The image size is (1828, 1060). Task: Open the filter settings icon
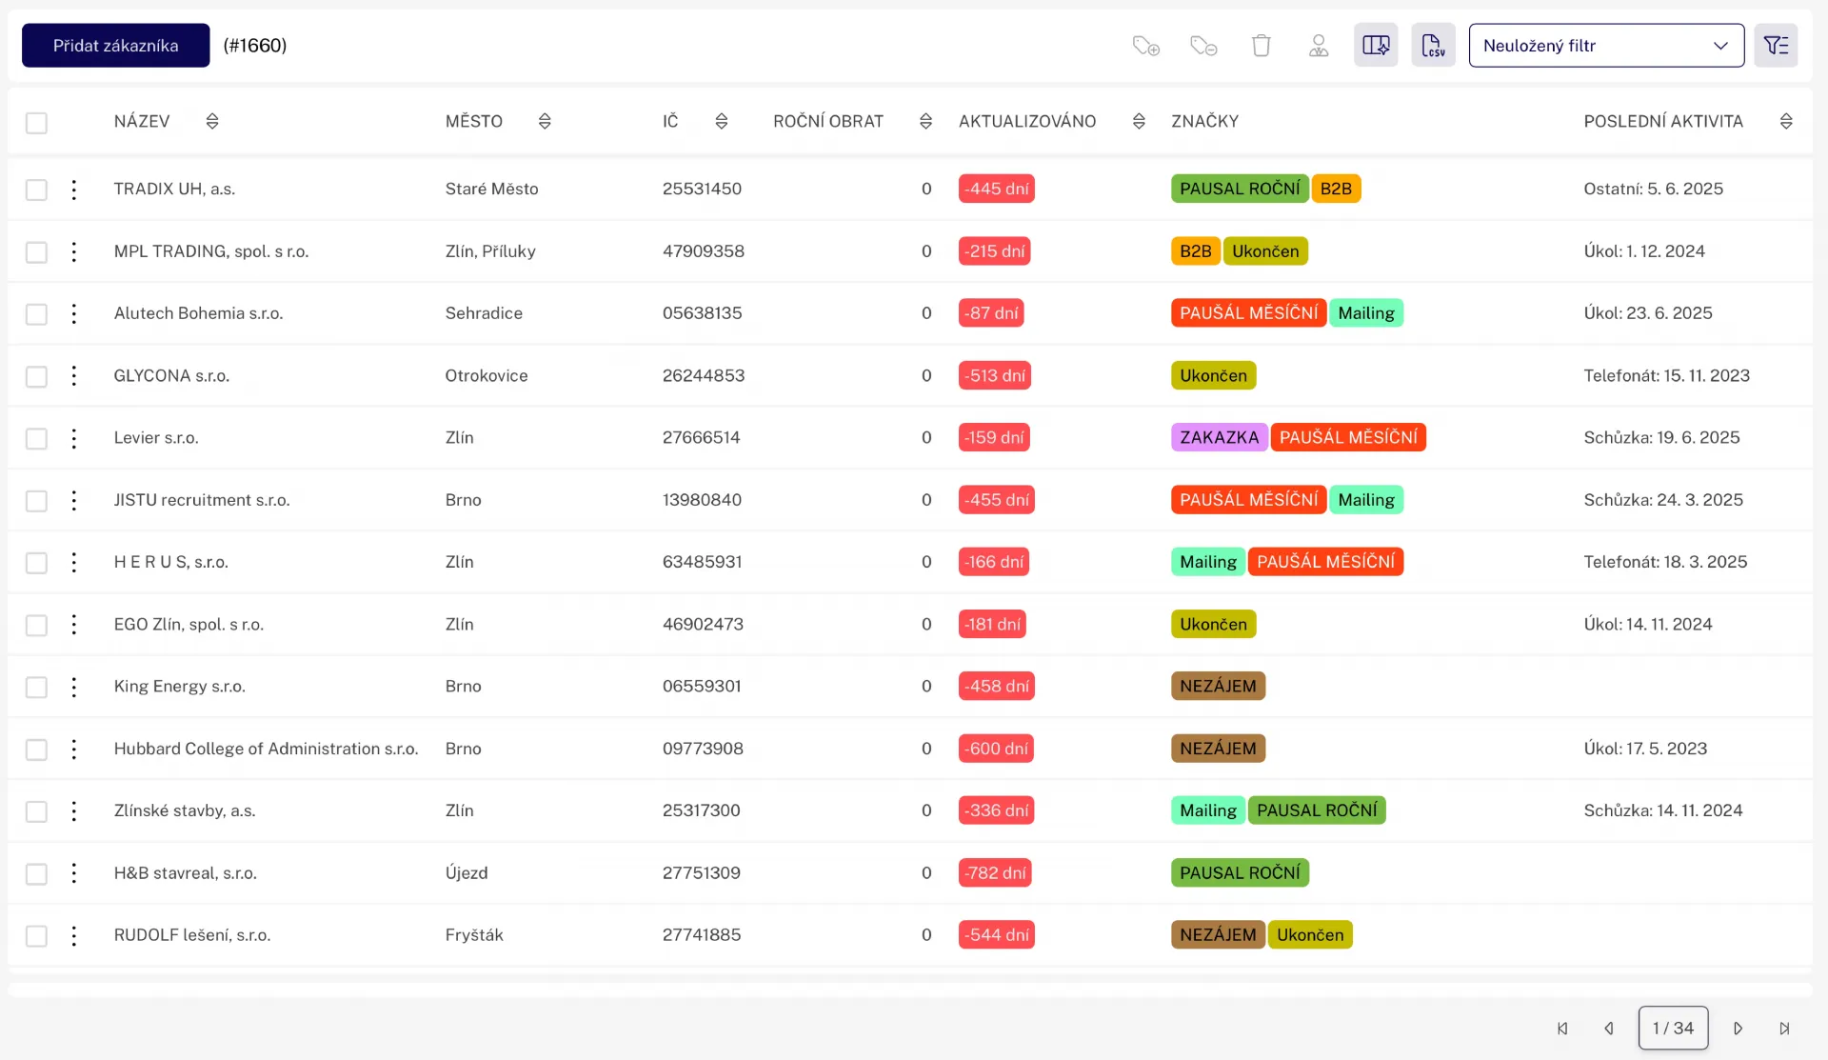pyautogui.click(x=1776, y=46)
